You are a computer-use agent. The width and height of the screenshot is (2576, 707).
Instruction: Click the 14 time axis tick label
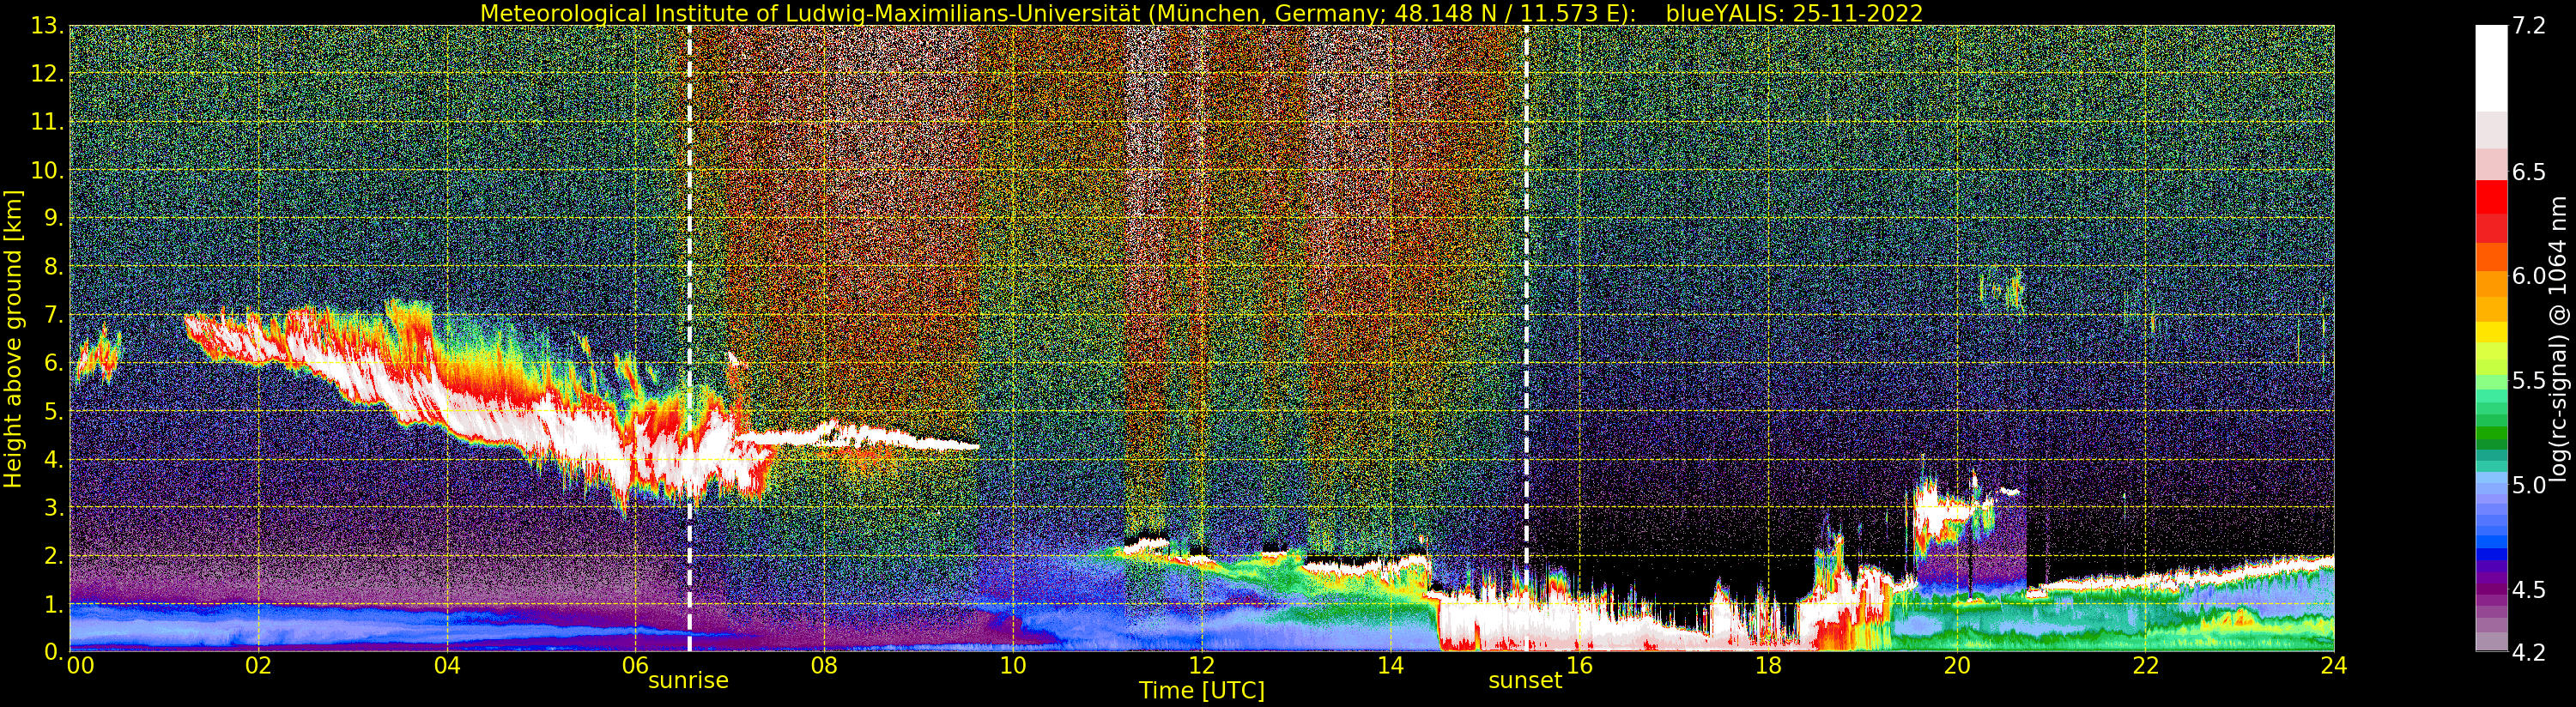(x=1390, y=666)
